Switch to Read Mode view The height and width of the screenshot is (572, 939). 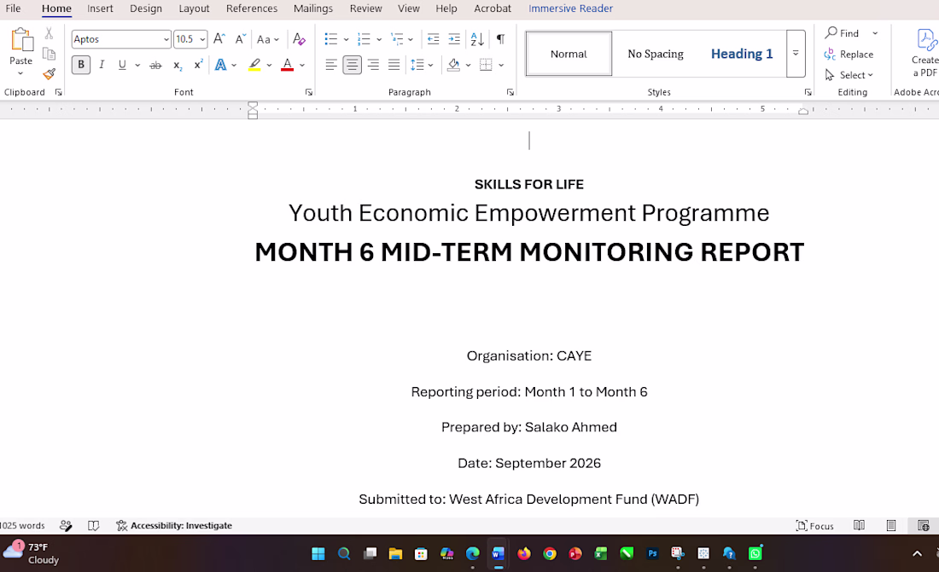pyautogui.click(x=859, y=525)
